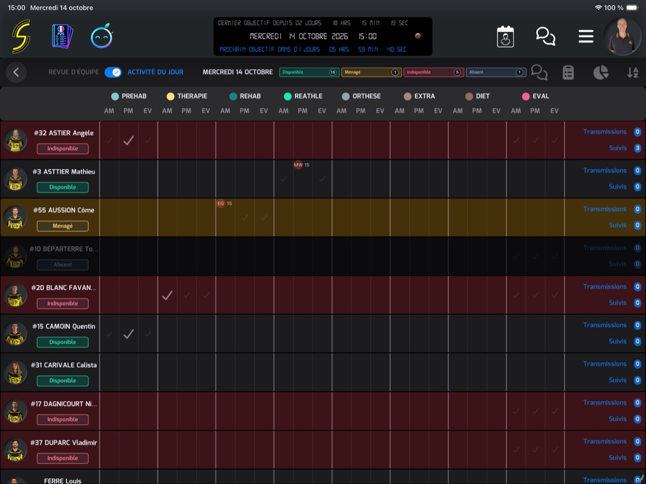The width and height of the screenshot is (646, 484).
Task: Open the Ménagé status of AUSSION Côme
Action: (62, 226)
